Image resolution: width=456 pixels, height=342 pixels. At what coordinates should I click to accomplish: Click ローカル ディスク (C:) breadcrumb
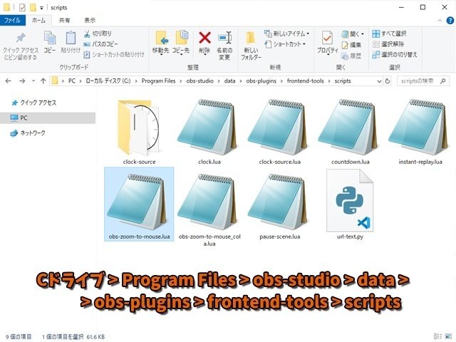coord(108,81)
